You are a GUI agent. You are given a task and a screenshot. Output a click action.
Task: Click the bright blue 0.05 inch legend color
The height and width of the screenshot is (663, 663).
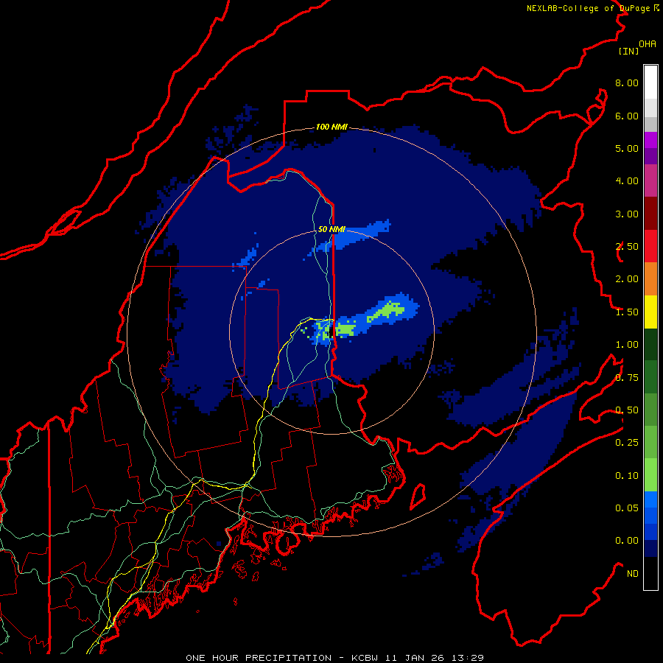click(x=650, y=499)
